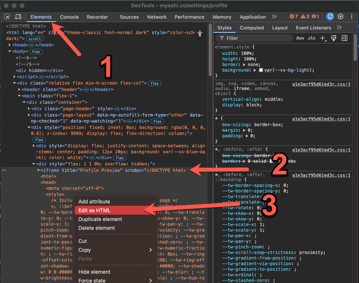This screenshot has height=283, width=359.
Task: Select the Event Listeners sidebar tab
Action: tap(313, 28)
